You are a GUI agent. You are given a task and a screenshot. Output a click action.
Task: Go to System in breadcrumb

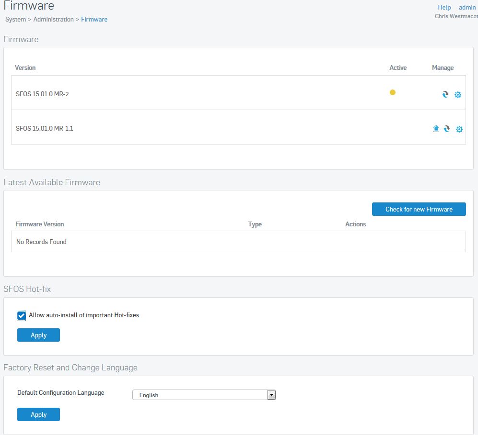click(15, 20)
